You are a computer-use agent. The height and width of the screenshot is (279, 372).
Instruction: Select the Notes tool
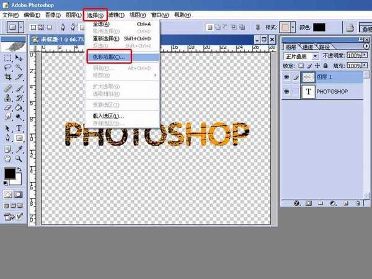point(8,149)
